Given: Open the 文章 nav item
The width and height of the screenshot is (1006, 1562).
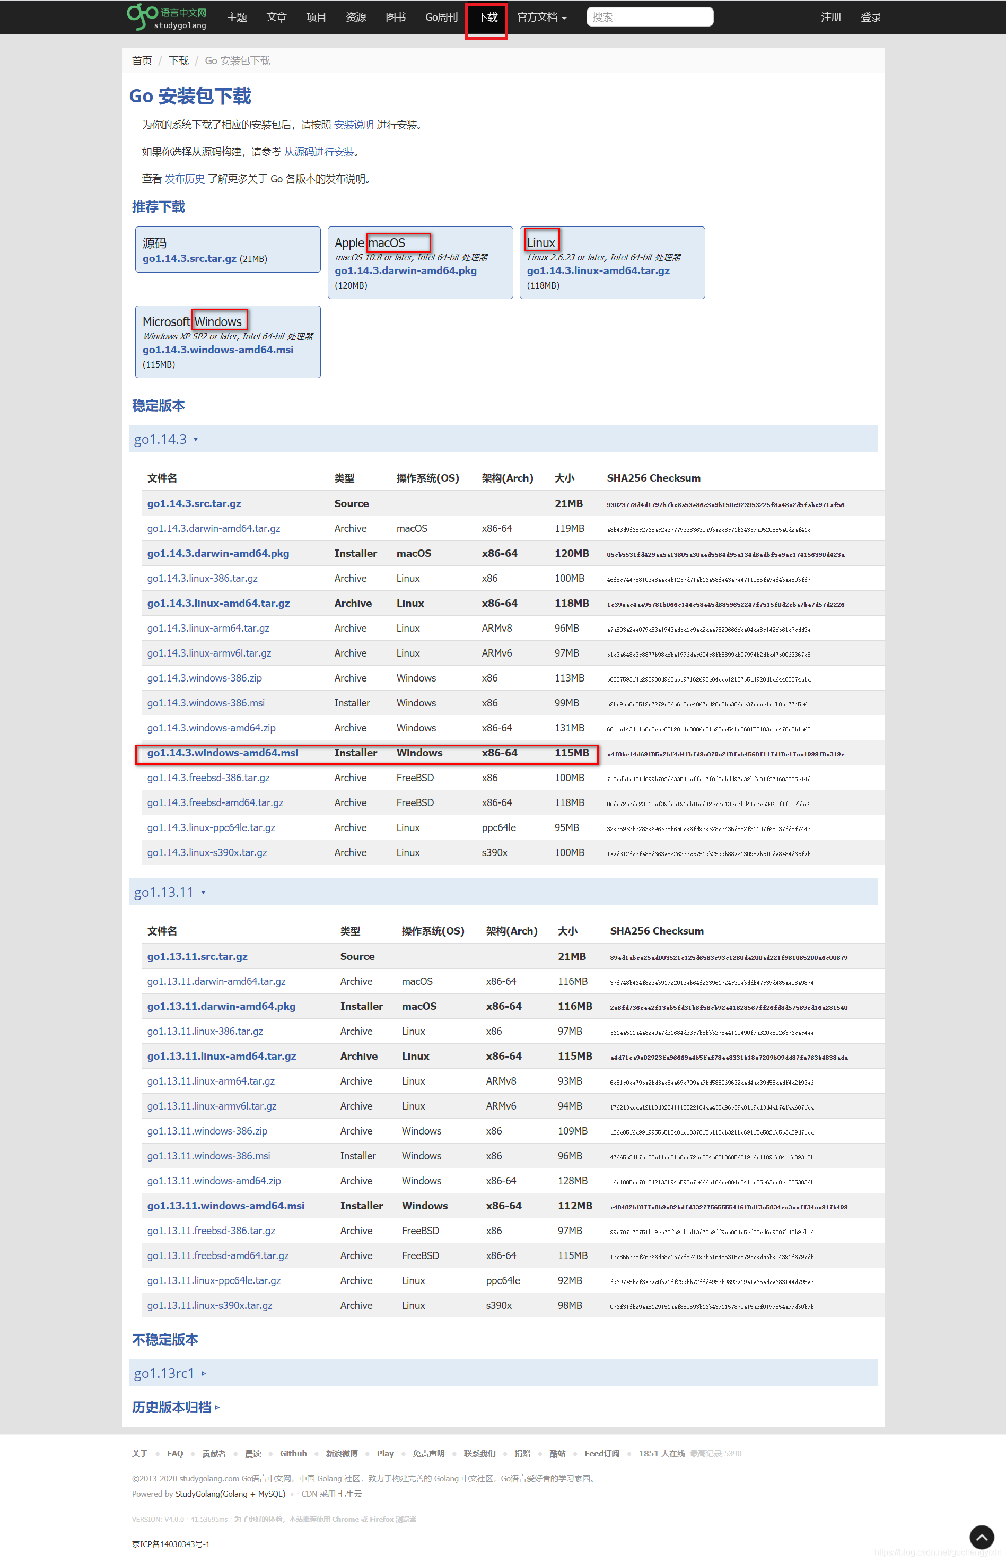Looking at the screenshot, I should pyautogui.click(x=276, y=17).
